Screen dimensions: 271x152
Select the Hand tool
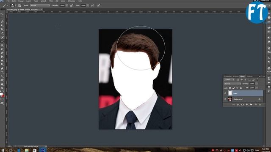(x=2, y=84)
